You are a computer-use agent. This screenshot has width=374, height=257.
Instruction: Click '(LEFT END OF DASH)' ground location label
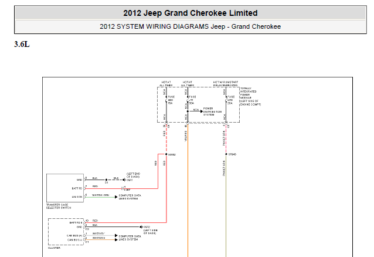coord(133,177)
